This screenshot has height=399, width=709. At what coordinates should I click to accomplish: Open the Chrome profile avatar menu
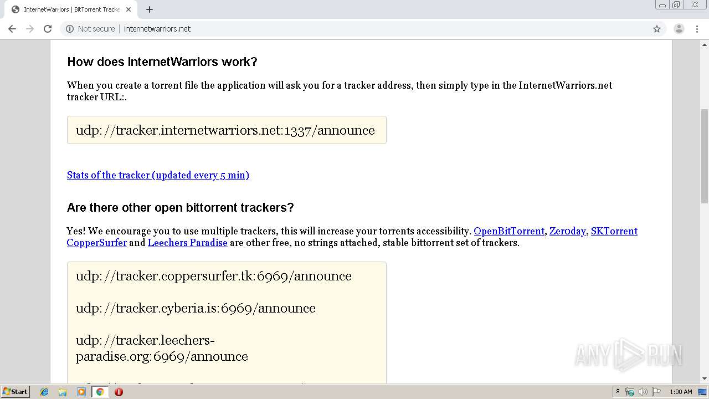coord(679,29)
